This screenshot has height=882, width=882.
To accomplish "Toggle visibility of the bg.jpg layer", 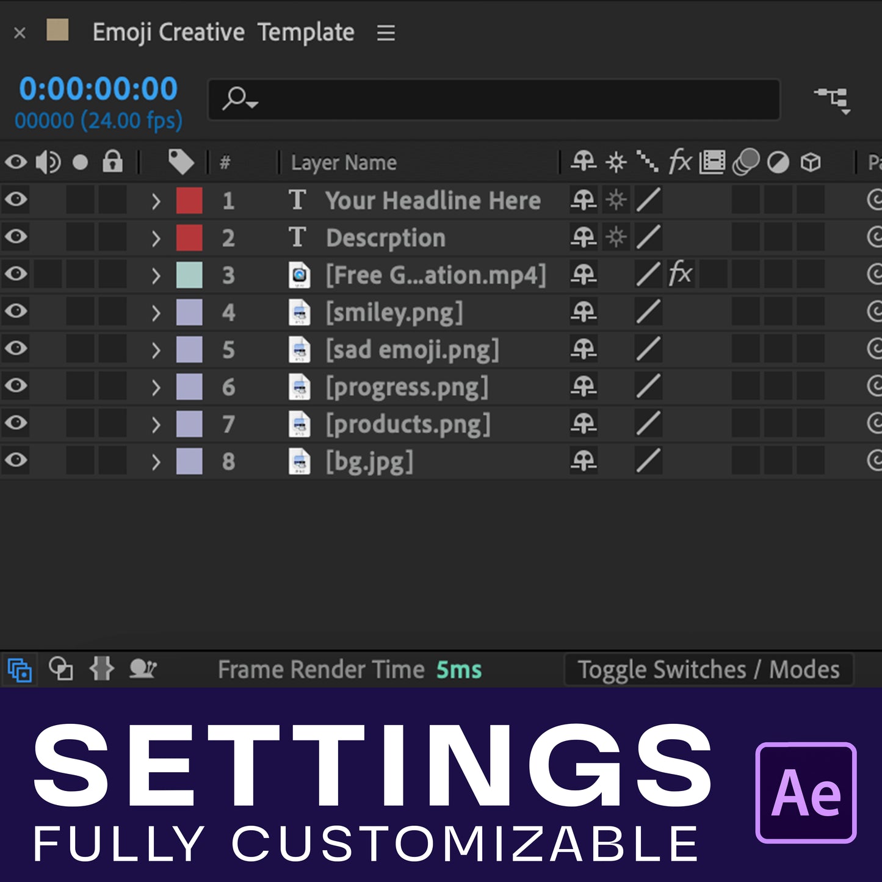I will 16,460.
